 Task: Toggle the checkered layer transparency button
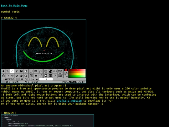[x=18, y=79]
